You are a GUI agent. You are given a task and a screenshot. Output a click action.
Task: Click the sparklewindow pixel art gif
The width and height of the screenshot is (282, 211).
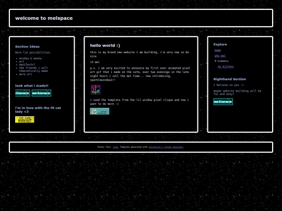[x=96, y=90]
